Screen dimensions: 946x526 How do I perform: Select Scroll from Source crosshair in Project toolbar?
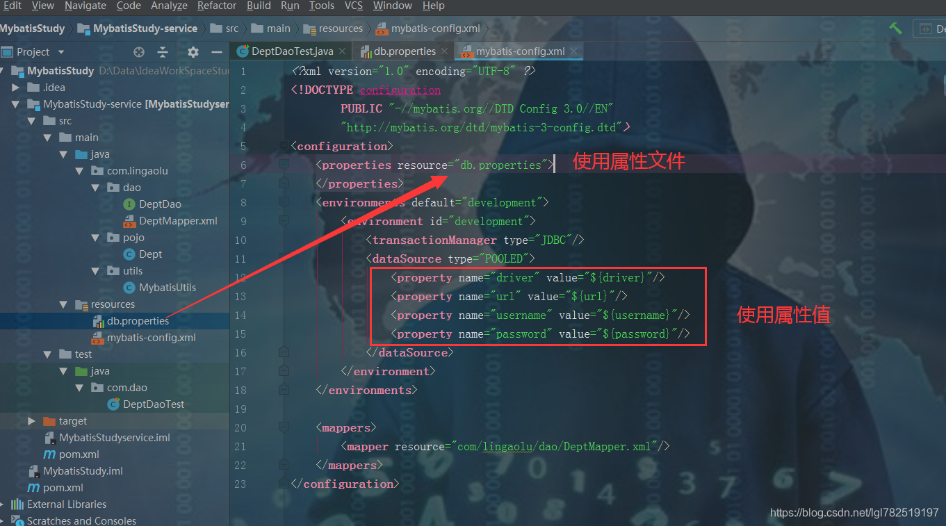coord(138,51)
